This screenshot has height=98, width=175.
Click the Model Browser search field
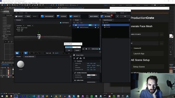pyautogui.click(x=116, y=23)
